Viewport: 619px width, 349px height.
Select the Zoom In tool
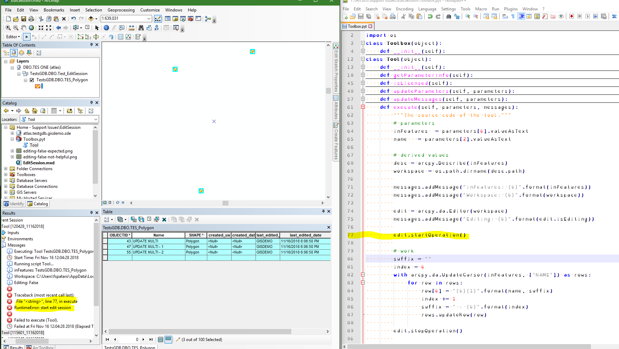coord(8,27)
